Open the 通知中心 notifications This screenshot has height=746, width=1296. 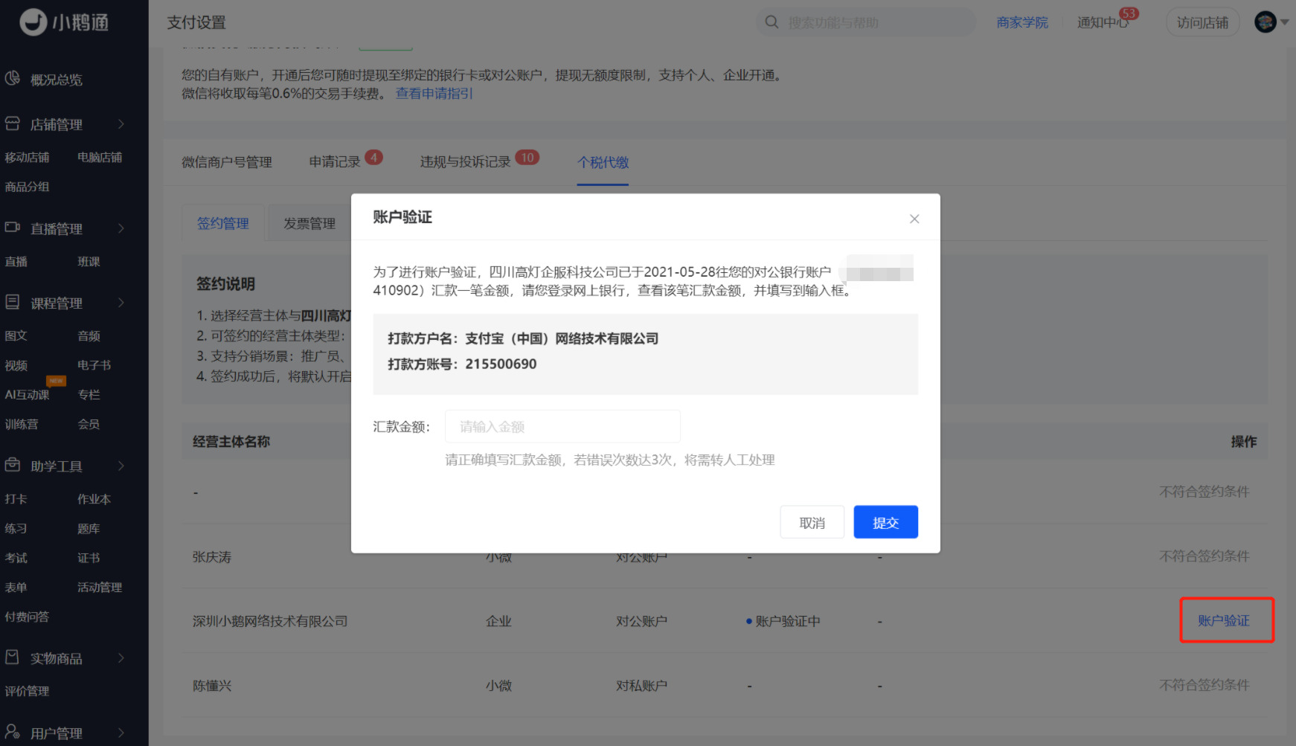(x=1103, y=22)
